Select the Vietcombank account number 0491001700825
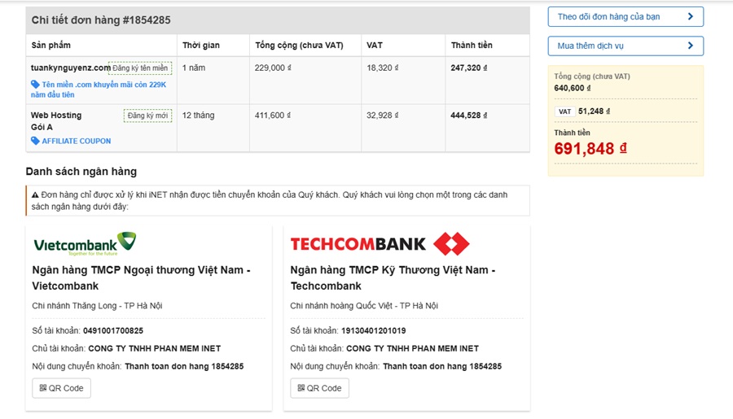733x419 pixels. coord(112,330)
